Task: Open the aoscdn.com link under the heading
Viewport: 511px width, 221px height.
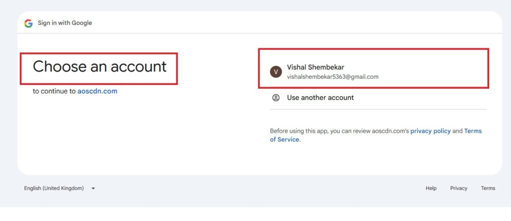Action: pyautogui.click(x=97, y=91)
